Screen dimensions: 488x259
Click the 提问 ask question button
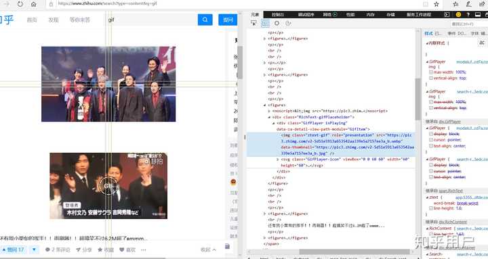tap(228, 20)
